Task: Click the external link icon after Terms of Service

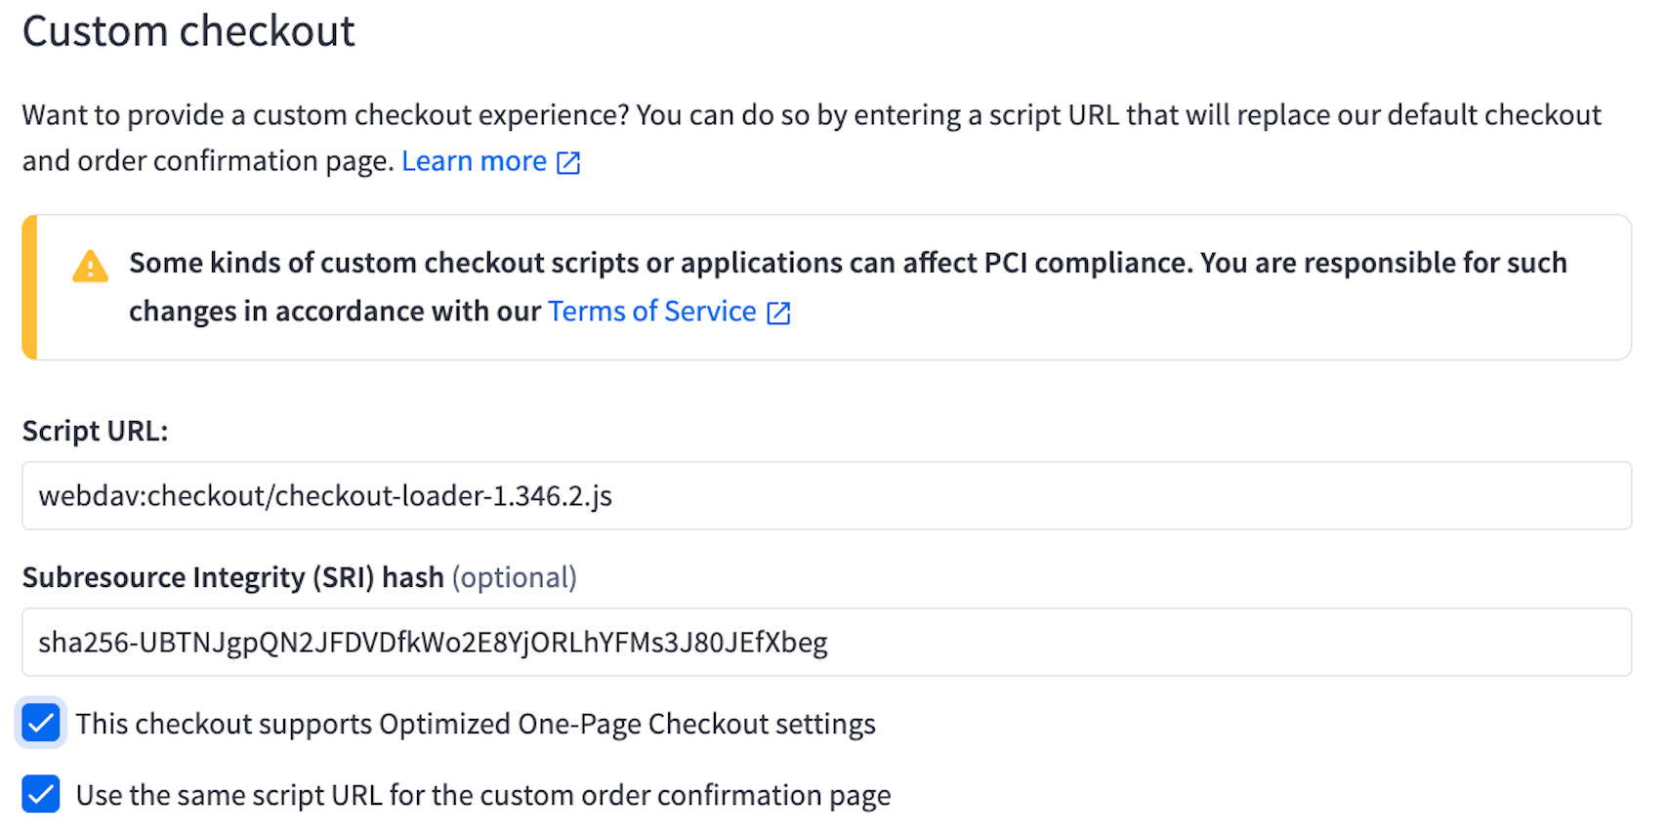Action: click(776, 312)
